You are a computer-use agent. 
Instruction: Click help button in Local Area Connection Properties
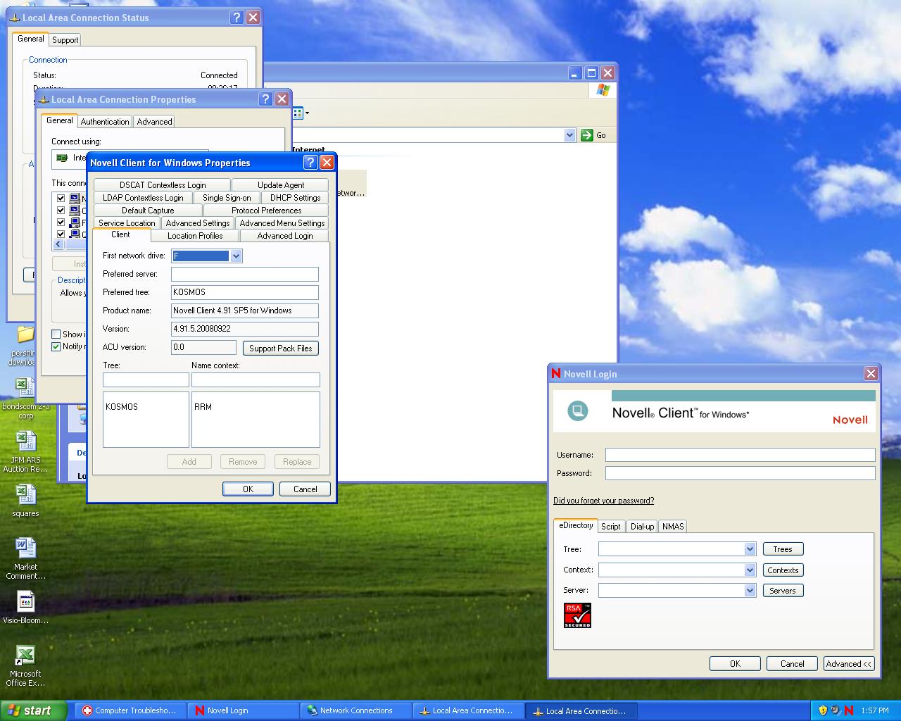click(265, 99)
